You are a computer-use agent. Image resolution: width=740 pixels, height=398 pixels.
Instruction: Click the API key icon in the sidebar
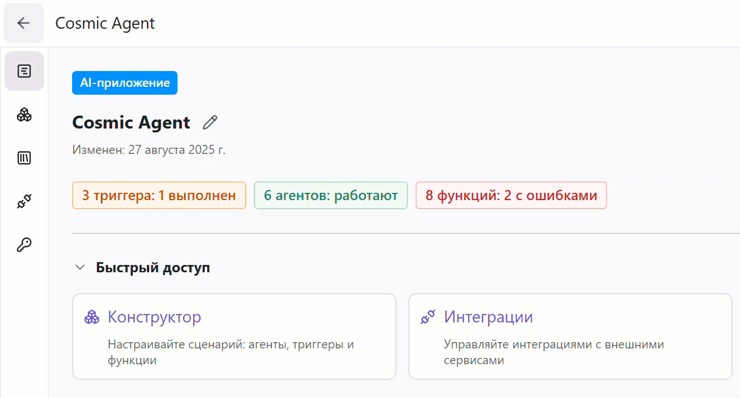24,244
